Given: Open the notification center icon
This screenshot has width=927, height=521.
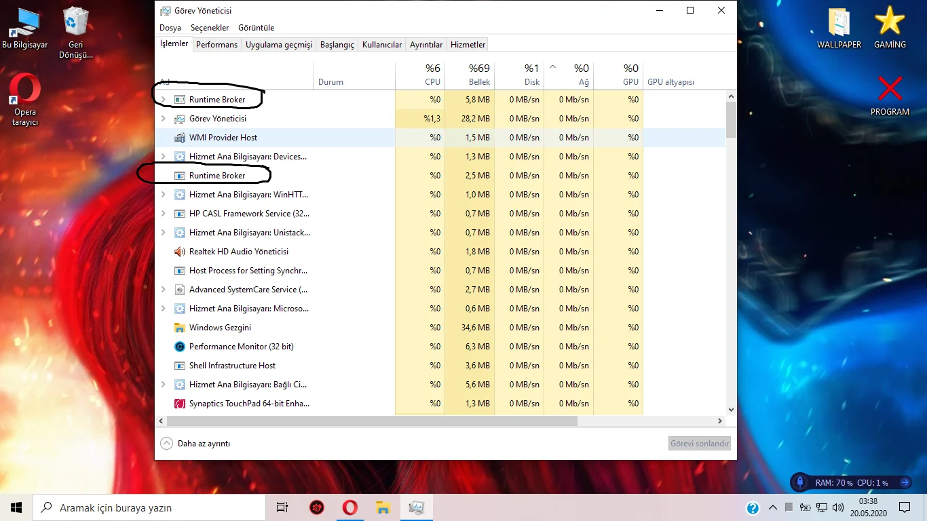Looking at the screenshot, I should [905, 507].
